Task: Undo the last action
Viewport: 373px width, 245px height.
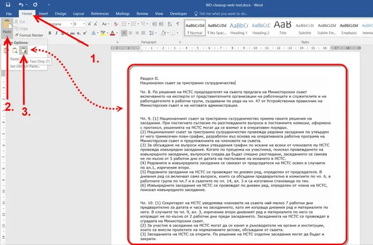Action: click(x=21, y=5)
